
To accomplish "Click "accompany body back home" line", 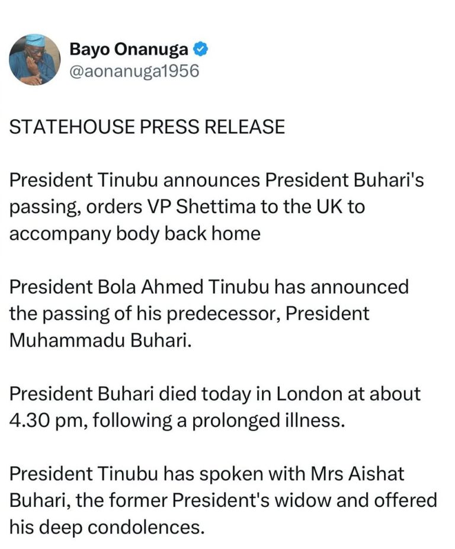I will point(135,233).
